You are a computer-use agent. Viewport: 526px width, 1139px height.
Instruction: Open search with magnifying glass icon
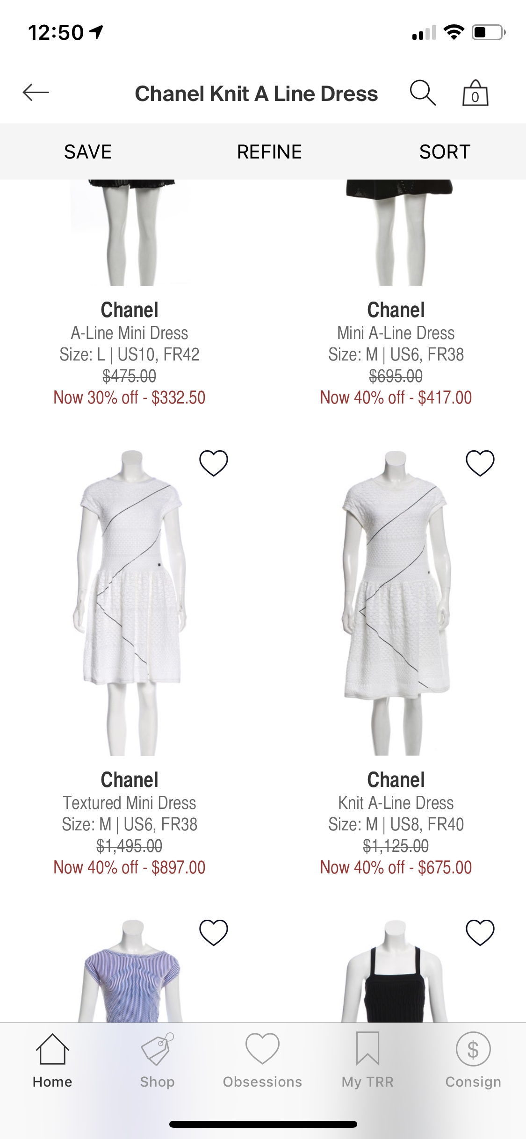[x=423, y=93]
